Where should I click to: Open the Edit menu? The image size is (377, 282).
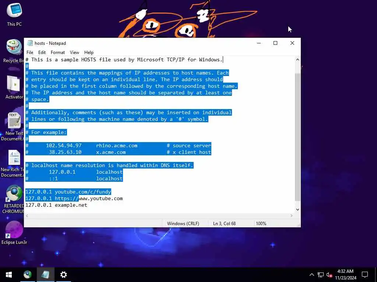42,52
